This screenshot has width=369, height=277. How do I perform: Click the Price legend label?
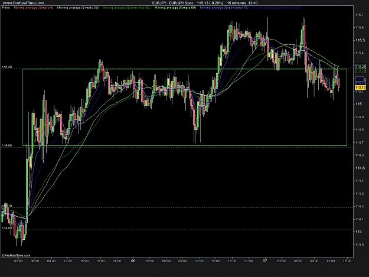click(x=6, y=8)
